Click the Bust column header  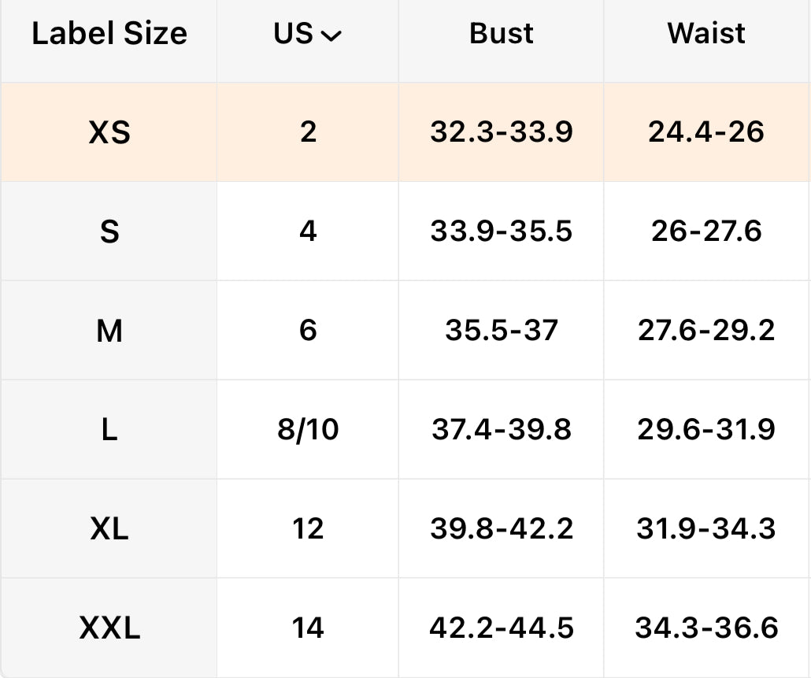tap(501, 34)
